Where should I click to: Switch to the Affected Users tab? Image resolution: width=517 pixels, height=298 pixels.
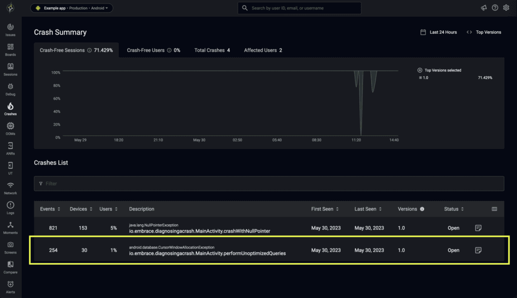coord(263,51)
